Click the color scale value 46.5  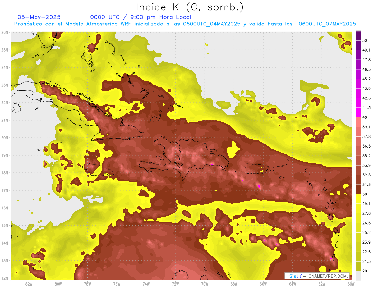pos(366,69)
